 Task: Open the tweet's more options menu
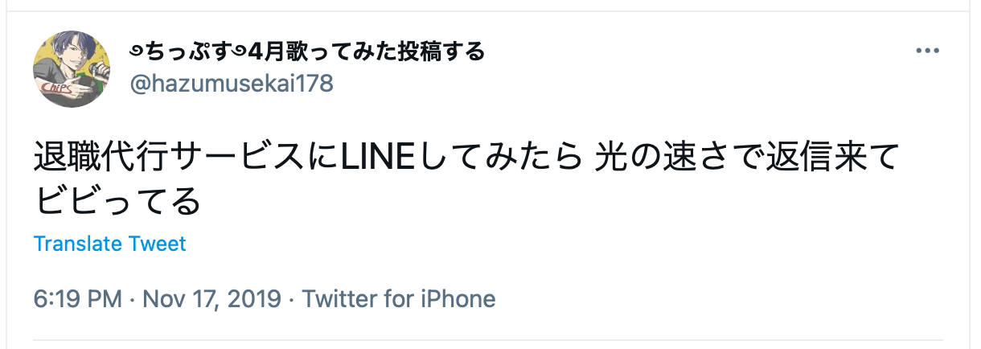point(927,51)
